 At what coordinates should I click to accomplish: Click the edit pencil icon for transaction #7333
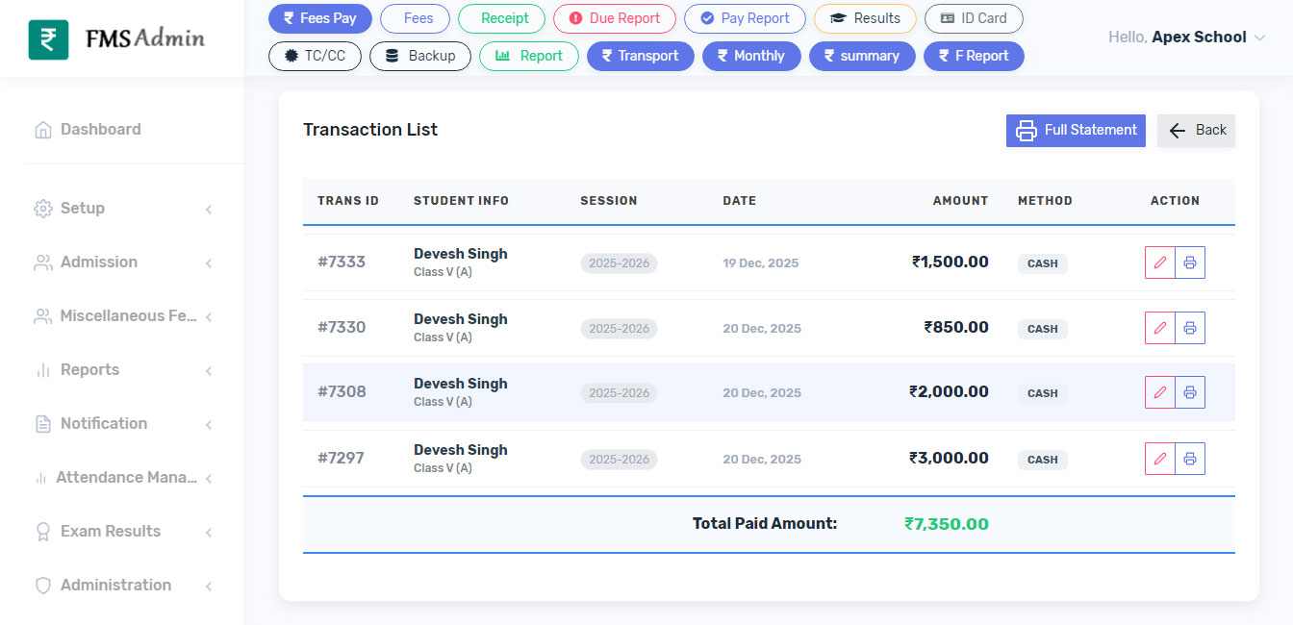click(1159, 262)
